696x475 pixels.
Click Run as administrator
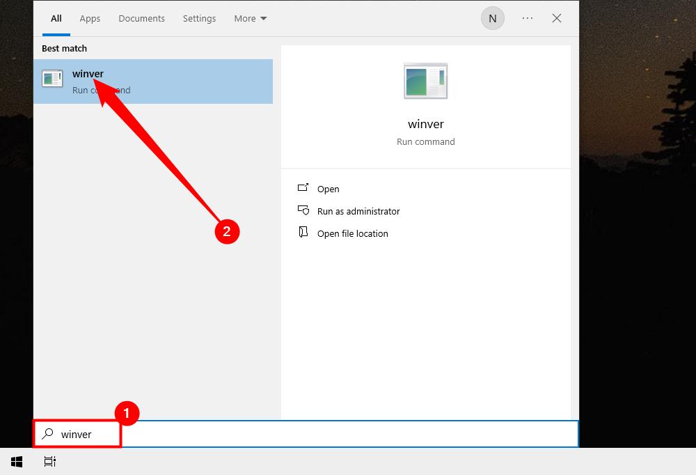tap(358, 210)
